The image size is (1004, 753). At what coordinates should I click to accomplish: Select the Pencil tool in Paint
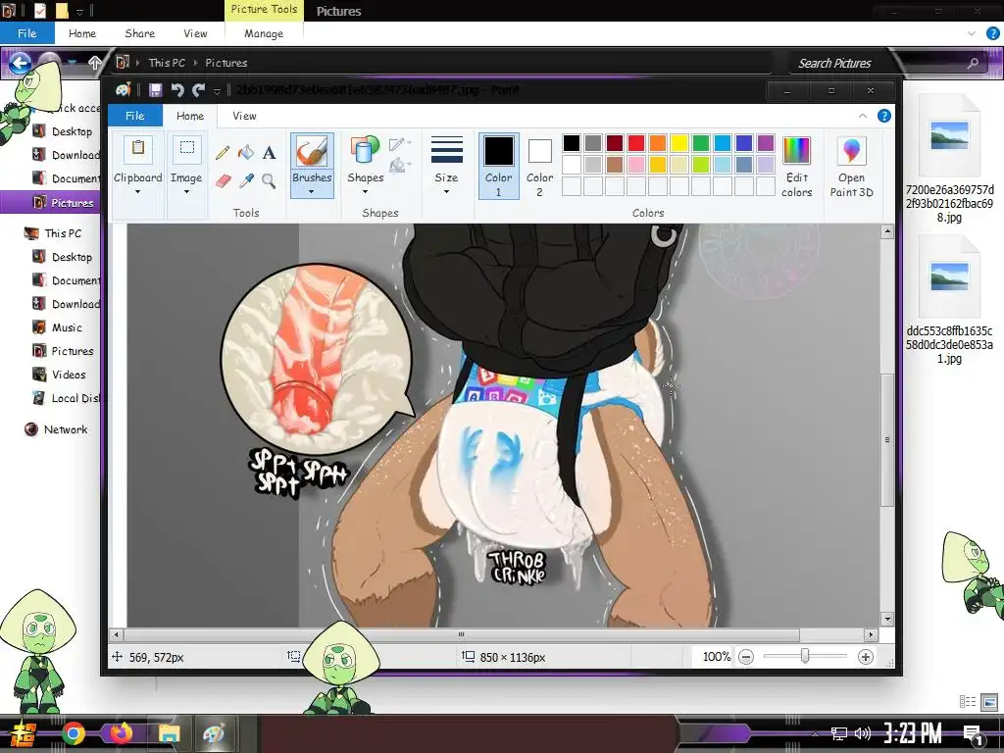click(x=223, y=152)
